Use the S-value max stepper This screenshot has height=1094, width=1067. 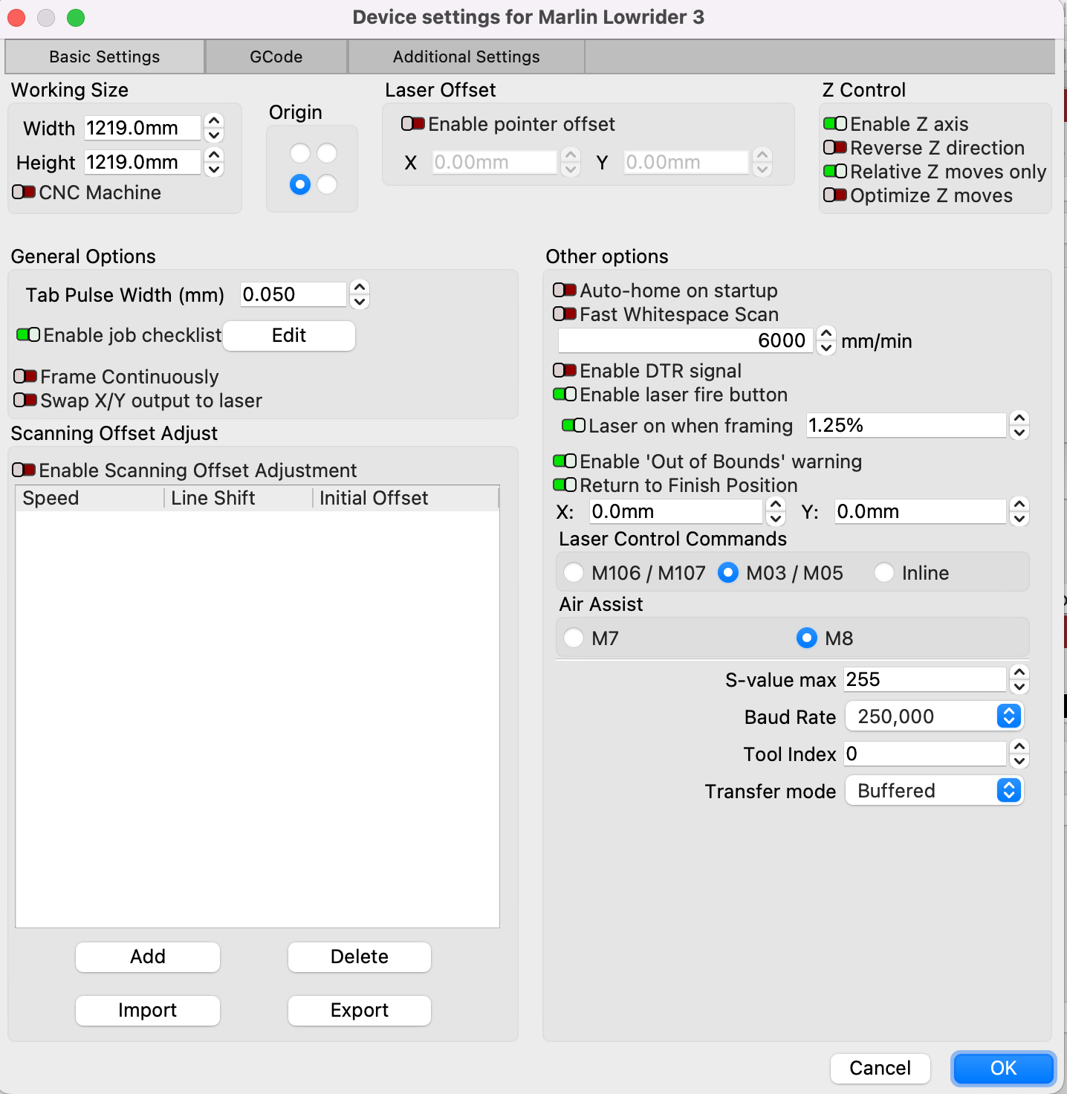(x=1019, y=679)
